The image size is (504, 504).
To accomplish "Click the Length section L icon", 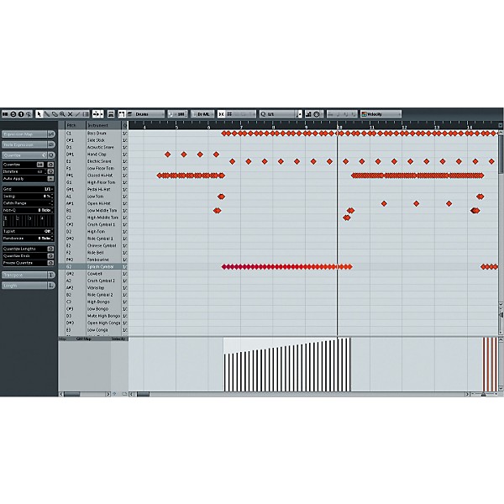I will [x=51, y=286].
